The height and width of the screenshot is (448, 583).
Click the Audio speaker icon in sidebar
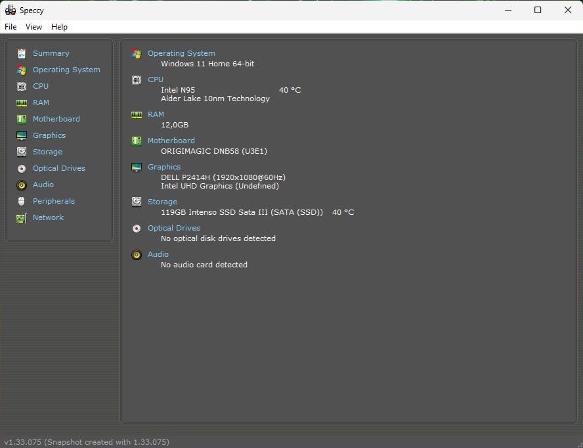tap(22, 185)
